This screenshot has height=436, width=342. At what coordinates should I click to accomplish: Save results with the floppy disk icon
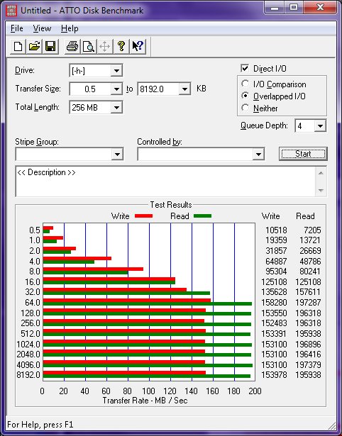[50, 46]
